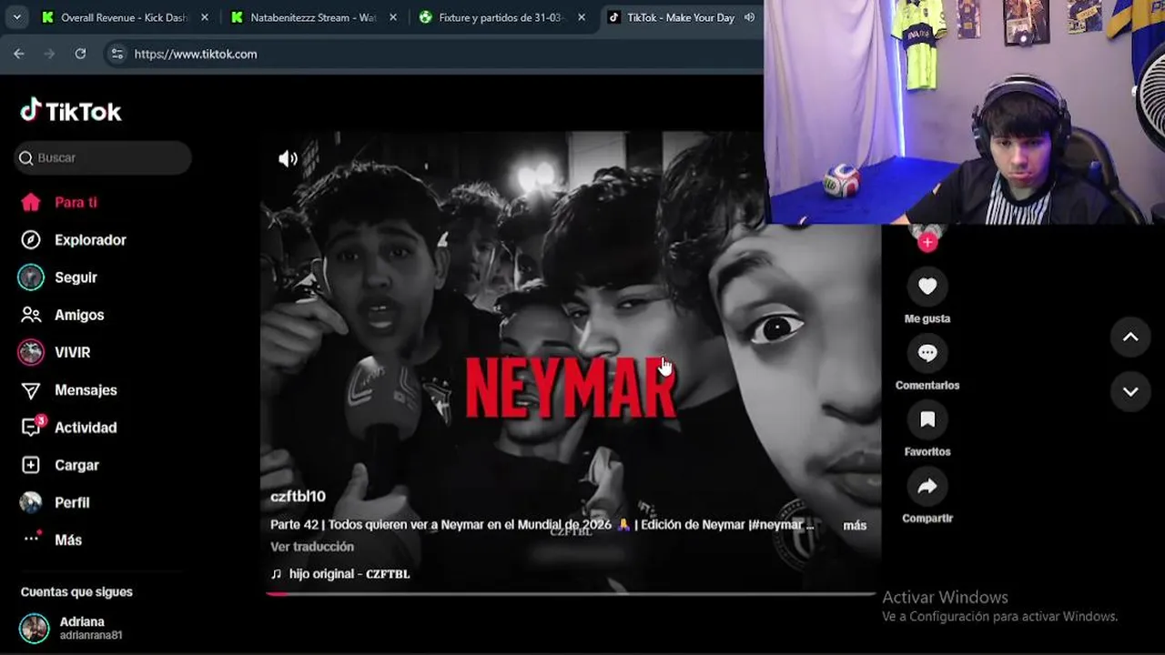Click Ver traducción under caption
This screenshot has height=655, width=1165.
point(312,547)
